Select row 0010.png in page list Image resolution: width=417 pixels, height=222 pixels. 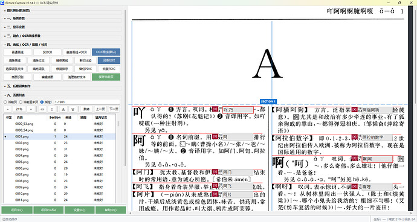click(60, 194)
